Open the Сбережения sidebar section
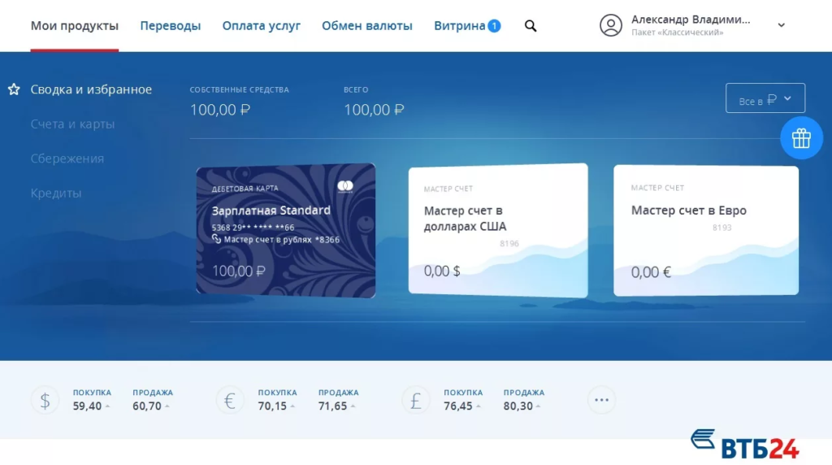Viewport: 832px width, 465px height. pos(67,159)
